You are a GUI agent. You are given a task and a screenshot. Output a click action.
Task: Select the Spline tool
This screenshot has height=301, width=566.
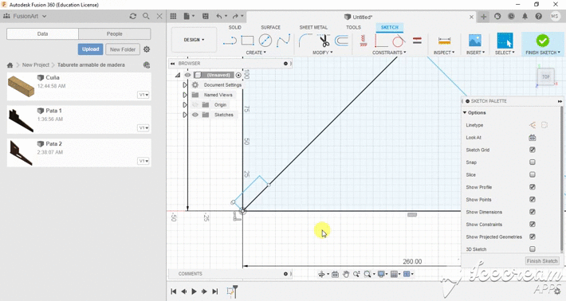click(283, 41)
